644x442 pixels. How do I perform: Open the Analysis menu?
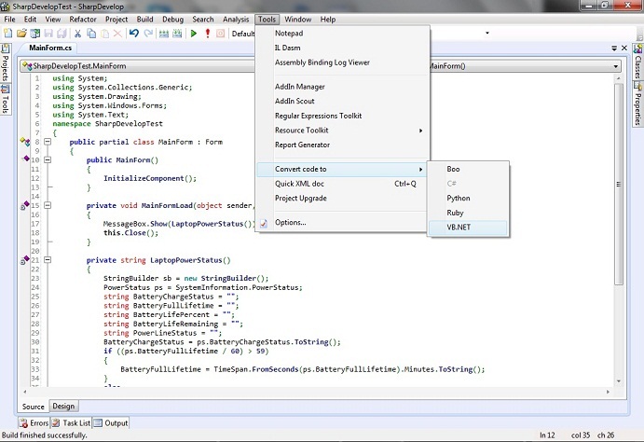236,20
